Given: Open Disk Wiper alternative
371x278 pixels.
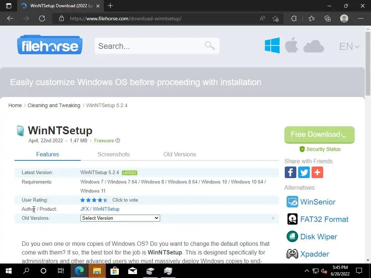Looking at the screenshot, I should (318, 237).
